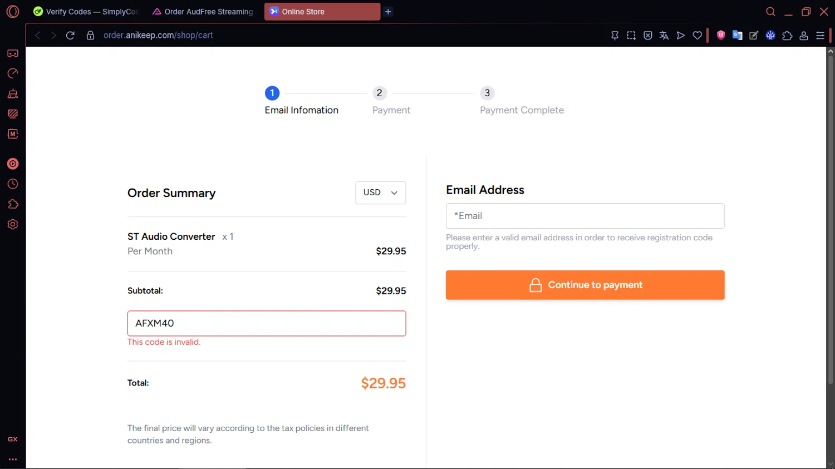
Task: Focus the Email address field
Action: click(x=585, y=216)
